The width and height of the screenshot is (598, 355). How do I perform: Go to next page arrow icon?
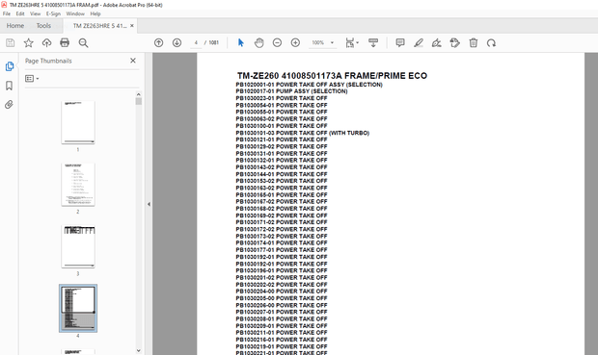[x=177, y=43]
